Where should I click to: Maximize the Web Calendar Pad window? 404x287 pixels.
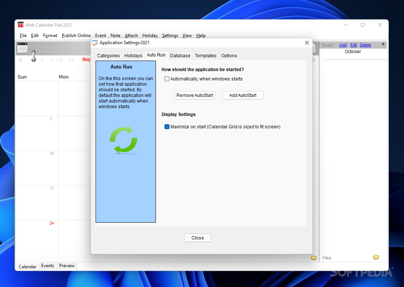pos(363,25)
